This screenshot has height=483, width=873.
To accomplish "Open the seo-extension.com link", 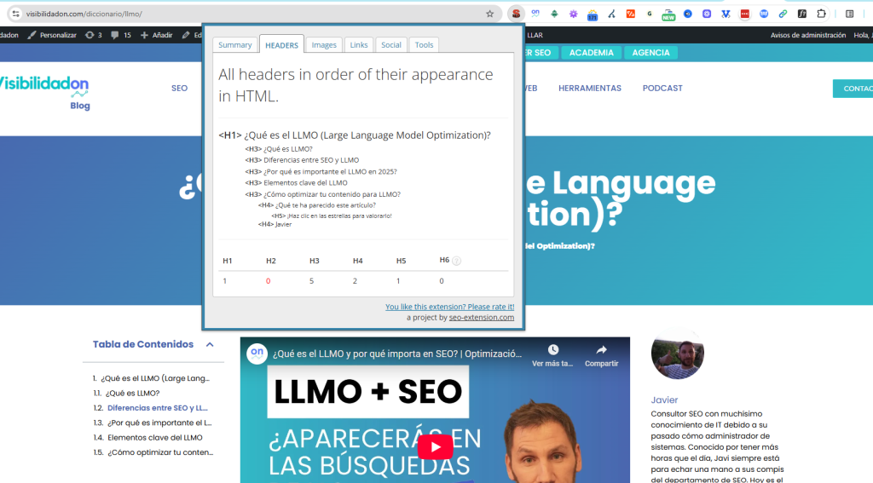I will 481,317.
